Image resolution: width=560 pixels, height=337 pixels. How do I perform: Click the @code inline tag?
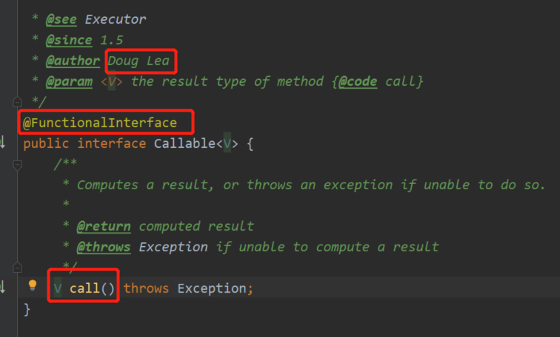pyautogui.click(x=358, y=81)
